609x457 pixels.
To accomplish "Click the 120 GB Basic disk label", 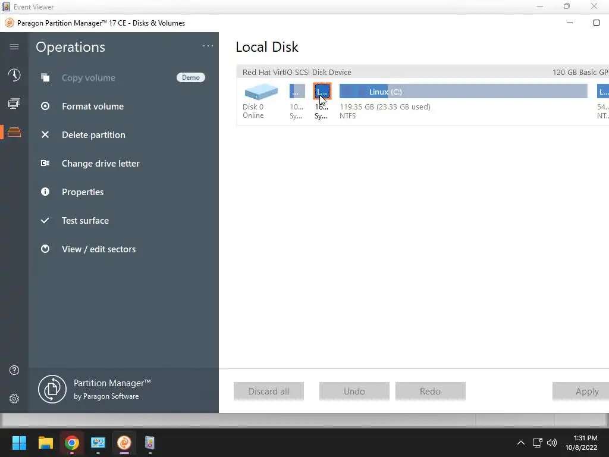I will (x=580, y=72).
